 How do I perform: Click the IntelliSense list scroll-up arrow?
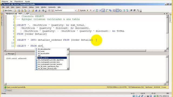click(68, 49)
